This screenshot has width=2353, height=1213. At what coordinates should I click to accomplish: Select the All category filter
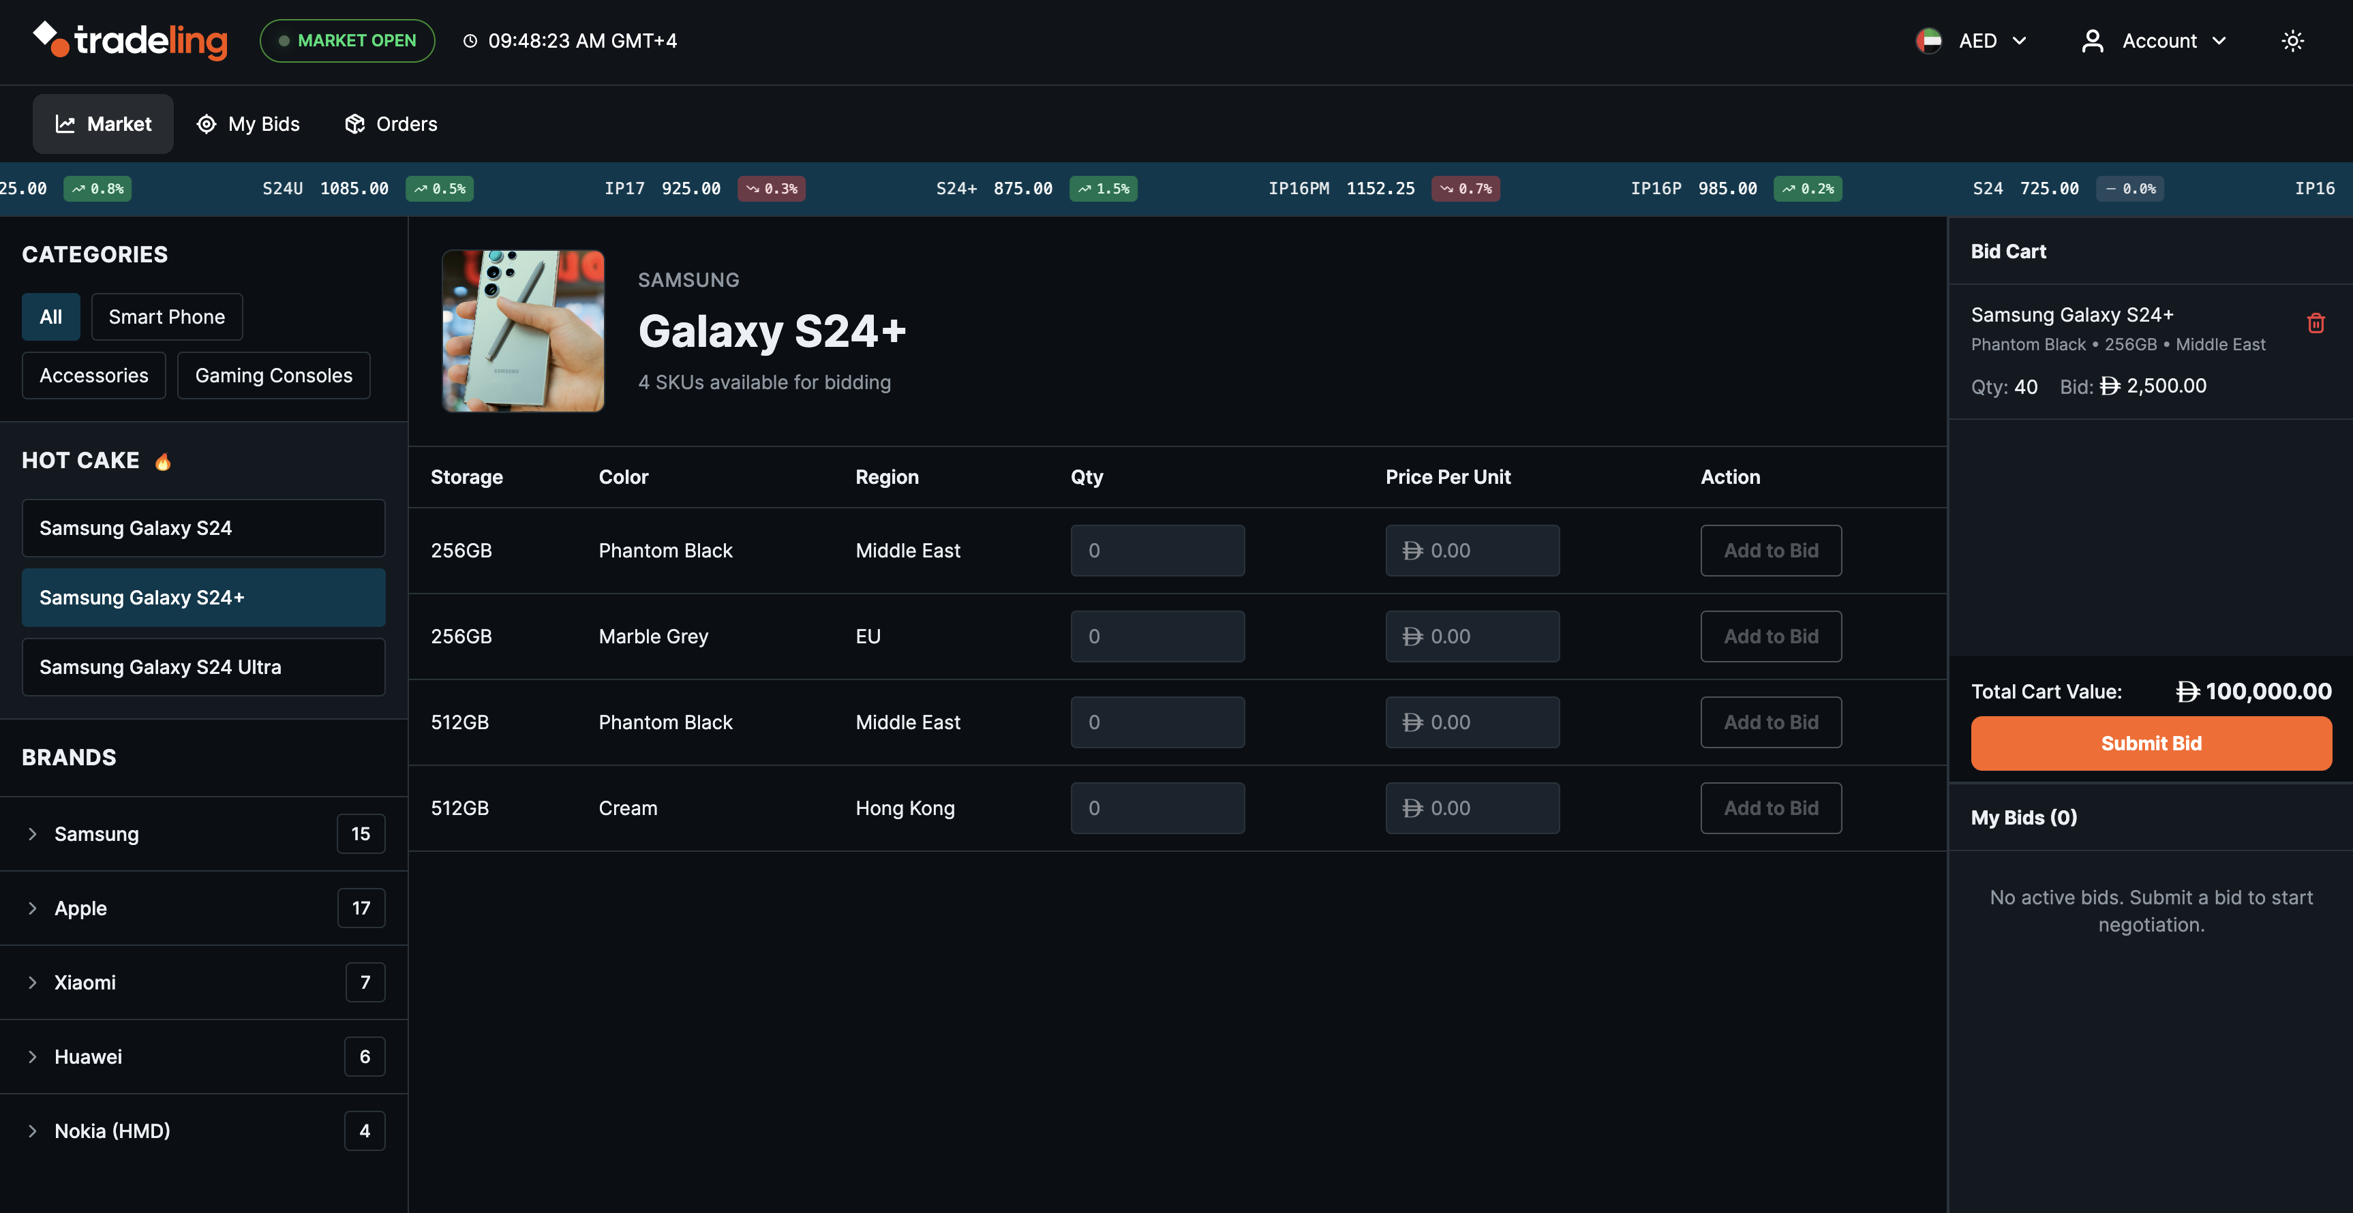(50, 317)
